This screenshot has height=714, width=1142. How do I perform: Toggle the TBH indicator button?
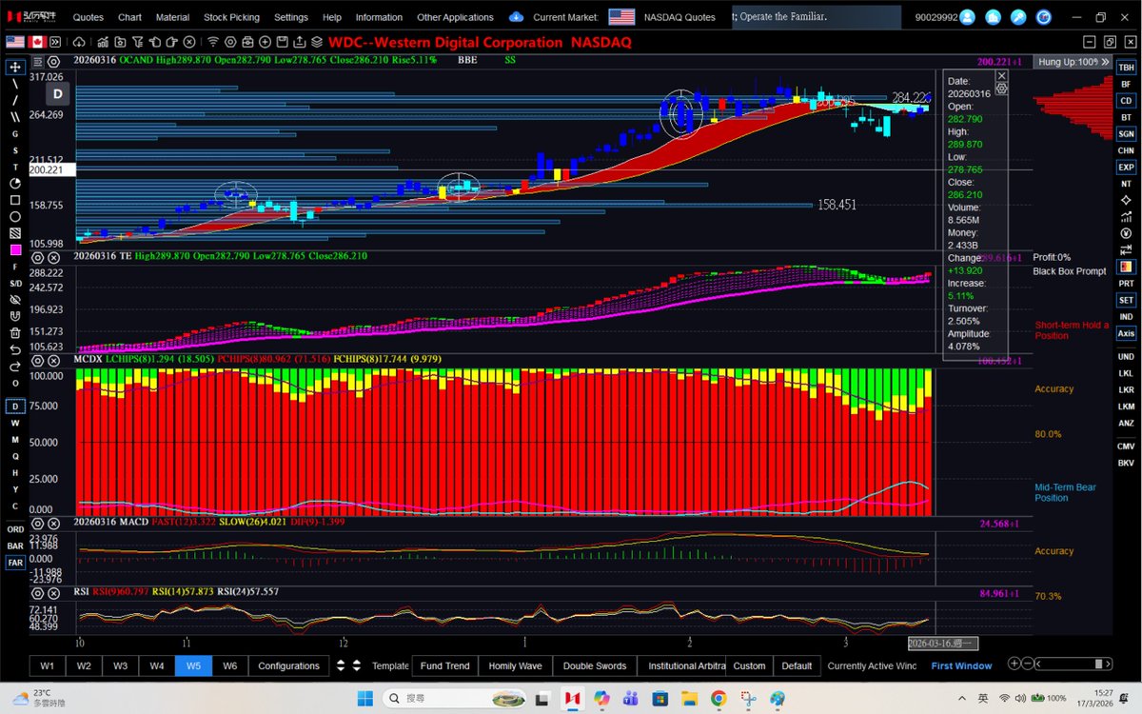pyautogui.click(x=1126, y=68)
